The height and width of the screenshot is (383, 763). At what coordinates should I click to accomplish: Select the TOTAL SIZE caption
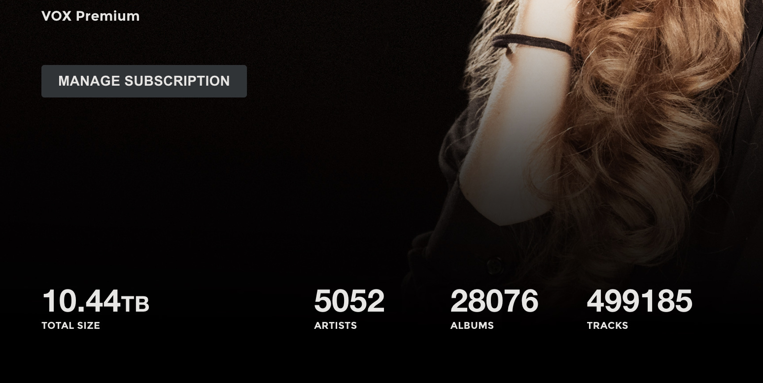point(71,325)
